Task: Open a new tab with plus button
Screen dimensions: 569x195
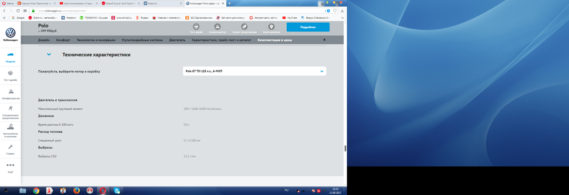Action: pyautogui.click(x=229, y=3)
